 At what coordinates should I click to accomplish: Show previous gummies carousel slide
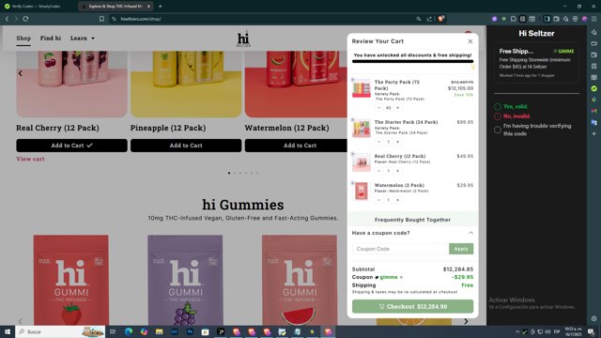21,321
